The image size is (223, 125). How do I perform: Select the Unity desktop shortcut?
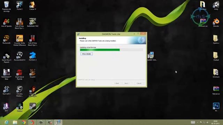(216, 6)
